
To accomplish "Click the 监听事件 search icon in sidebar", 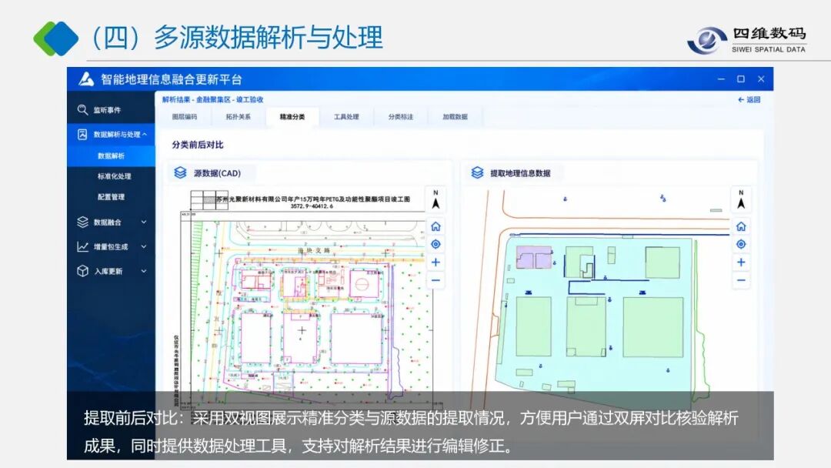I will point(82,110).
